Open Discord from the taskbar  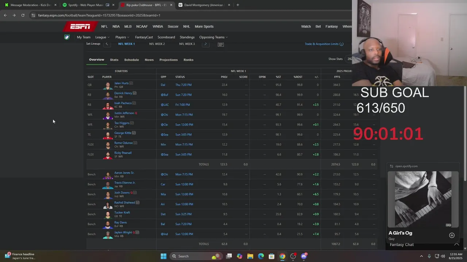[304, 256]
